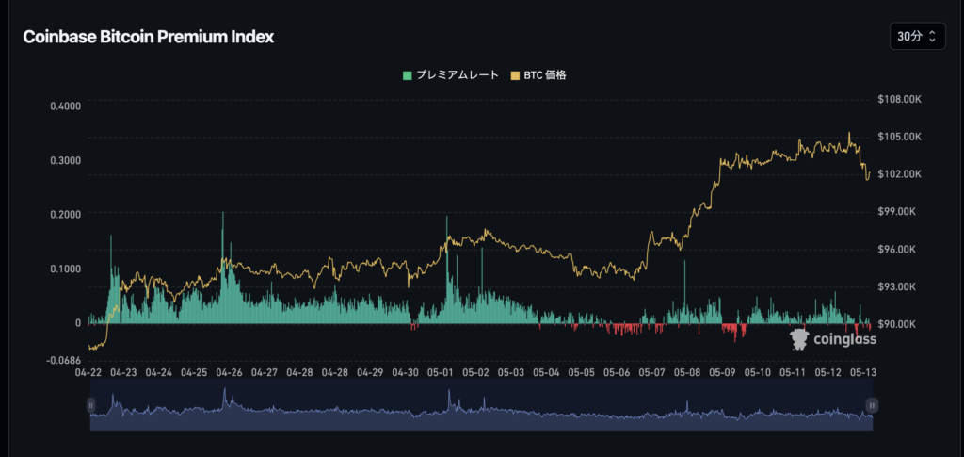This screenshot has width=964, height=457.
Task: Click the 05-13 date label
Action: [x=861, y=372]
